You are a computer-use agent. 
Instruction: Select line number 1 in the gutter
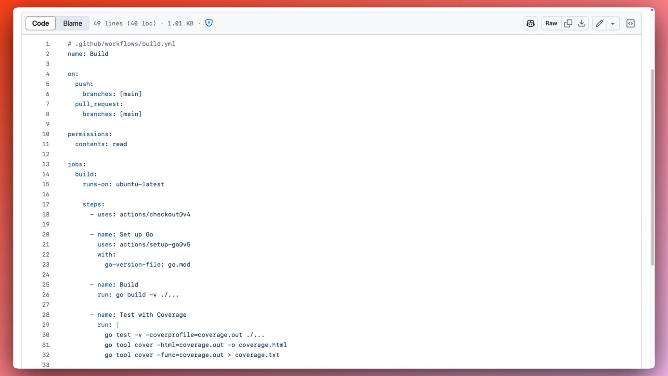point(47,44)
